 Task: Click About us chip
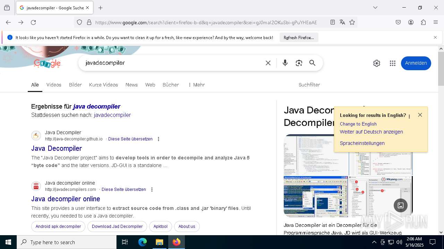(x=187, y=227)
